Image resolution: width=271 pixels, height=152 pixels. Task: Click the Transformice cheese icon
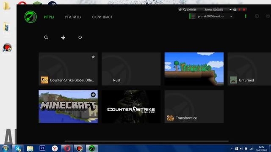point(170,118)
